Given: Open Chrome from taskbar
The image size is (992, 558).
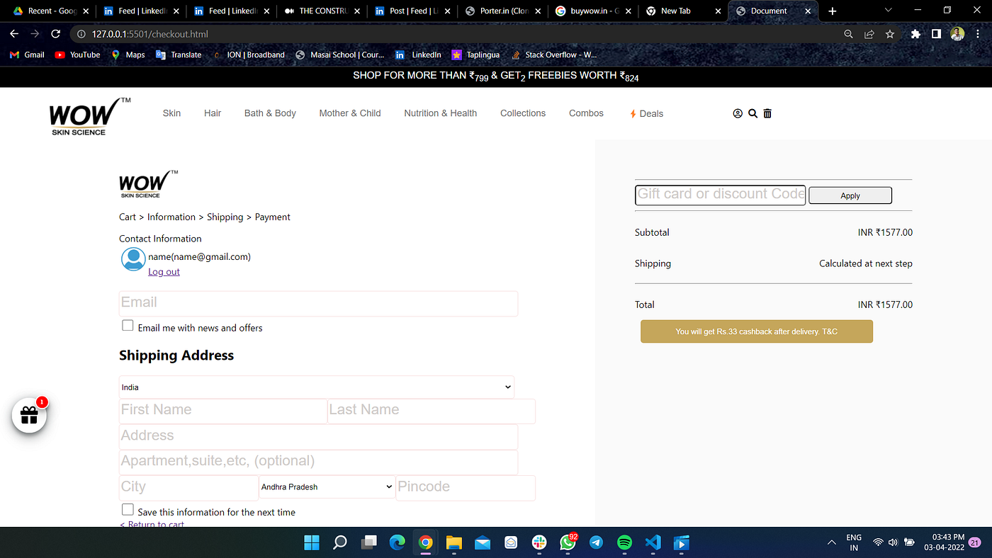Looking at the screenshot, I should point(425,543).
